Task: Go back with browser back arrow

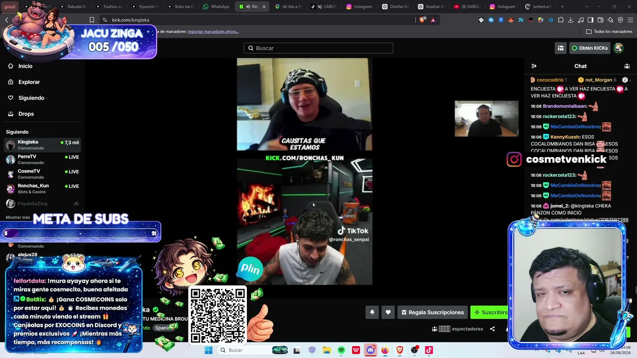Action: (x=7, y=20)
